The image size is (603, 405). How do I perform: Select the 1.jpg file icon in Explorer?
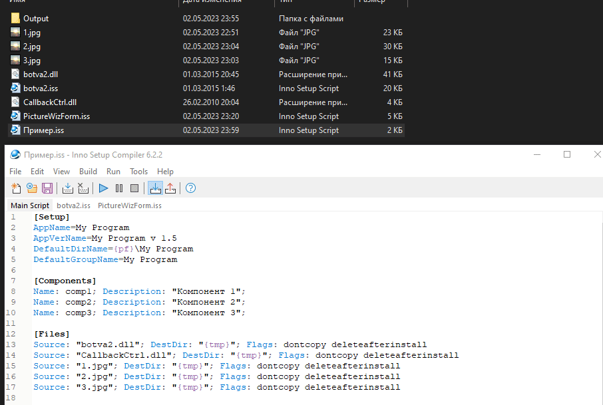[x=15, y=33]
